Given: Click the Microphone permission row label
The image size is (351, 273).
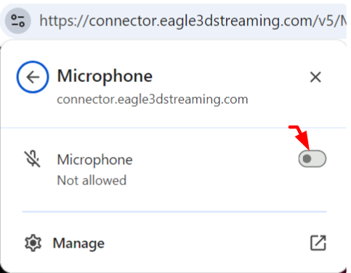Looking at the screenshot, I should (94, 160).
